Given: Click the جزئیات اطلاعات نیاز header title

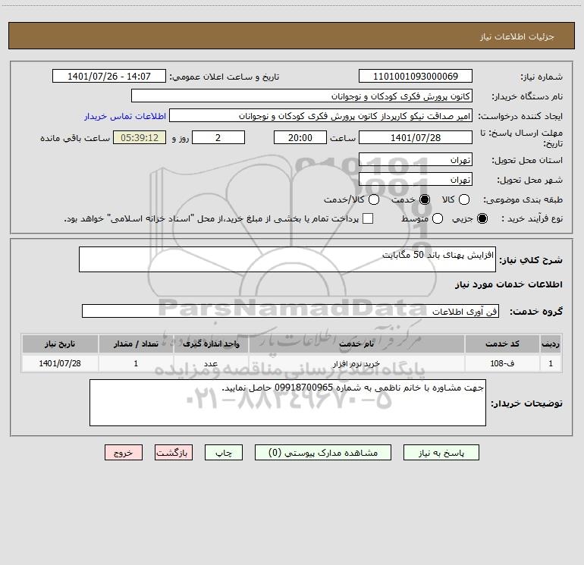Looking at the screenshot, I should pyautogui.click(x=517, y=36).
